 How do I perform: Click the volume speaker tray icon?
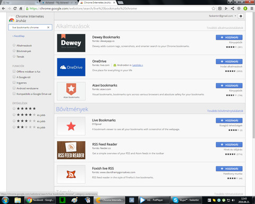[233, 200]
